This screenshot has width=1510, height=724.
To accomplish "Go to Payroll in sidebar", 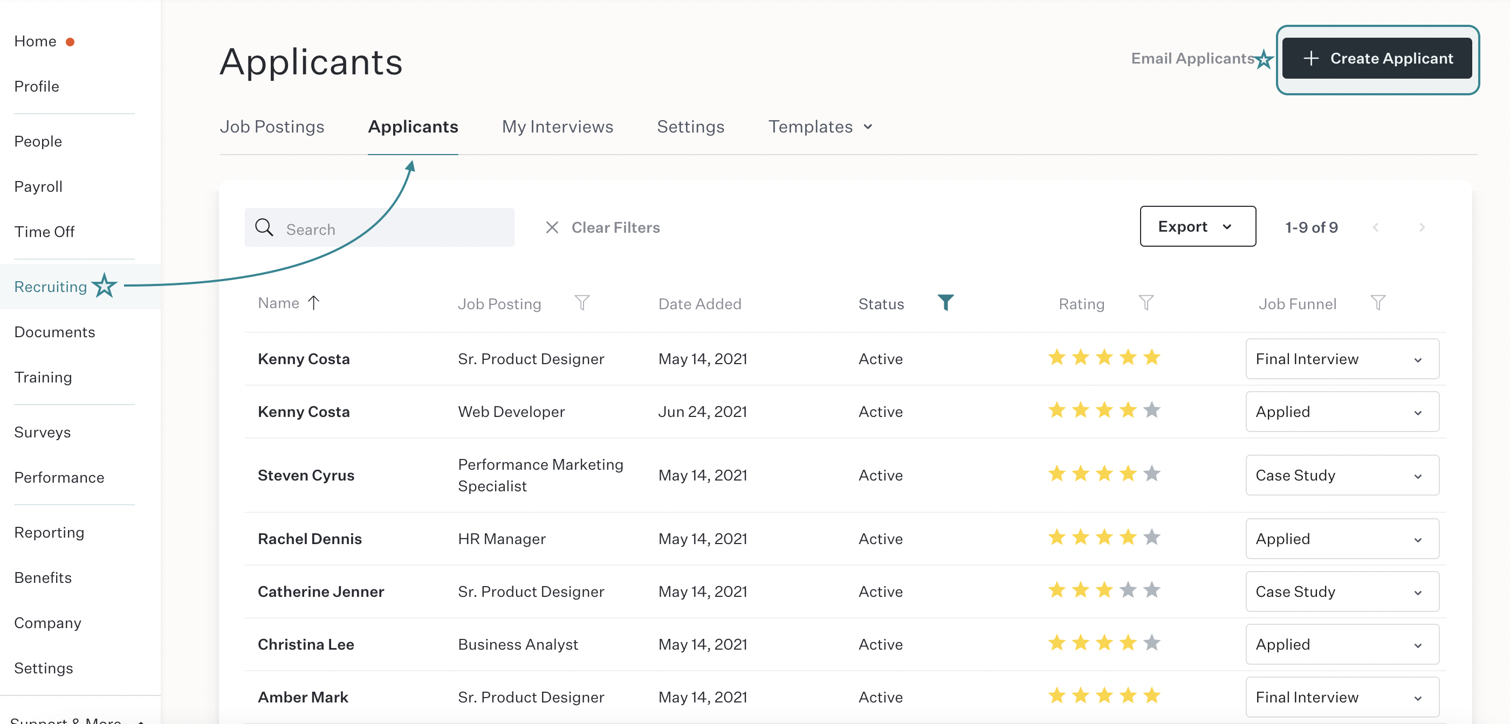I will [38, 186].
